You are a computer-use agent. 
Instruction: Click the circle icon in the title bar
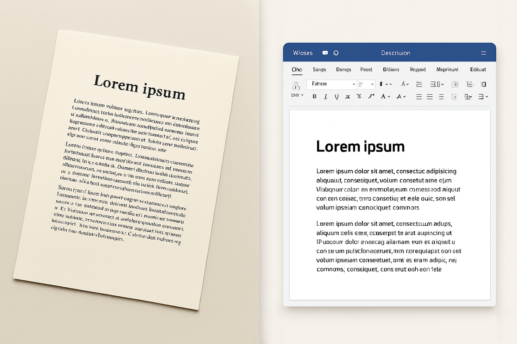(336, 53)
